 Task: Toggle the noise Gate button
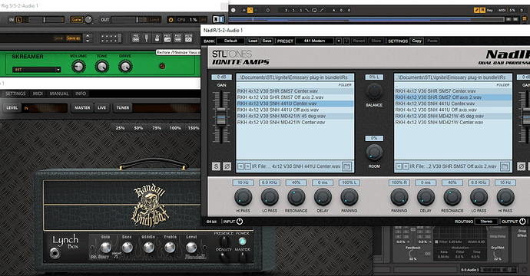click(76, 20)
